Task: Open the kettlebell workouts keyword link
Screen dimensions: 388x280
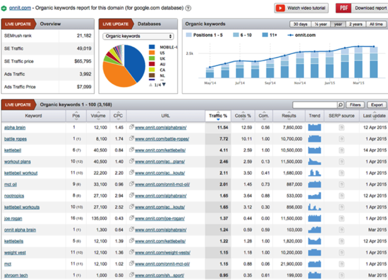Action: coord(22,207)
